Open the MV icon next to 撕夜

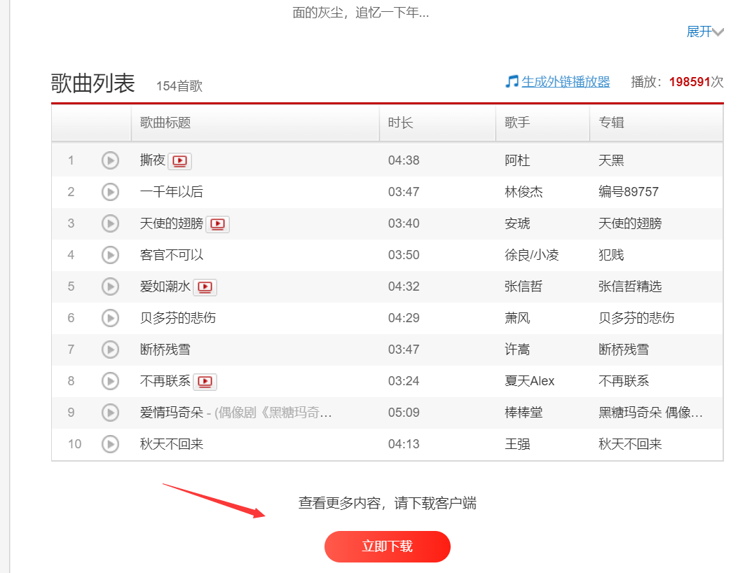(x=179, y=160)
